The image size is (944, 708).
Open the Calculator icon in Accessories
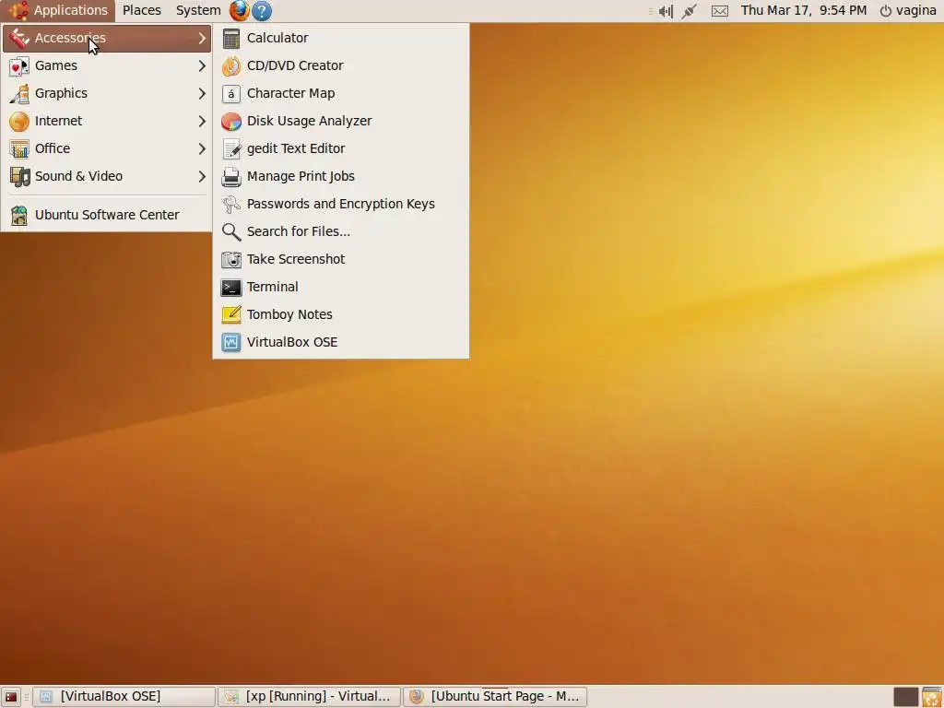point(231,38)
